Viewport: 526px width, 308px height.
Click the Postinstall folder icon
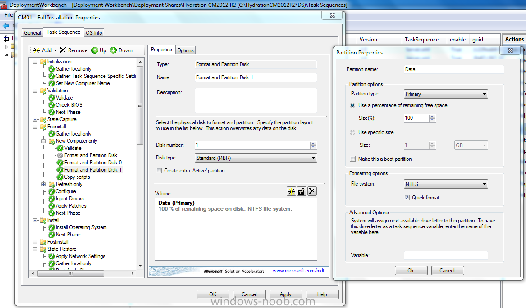coord(43,242)
